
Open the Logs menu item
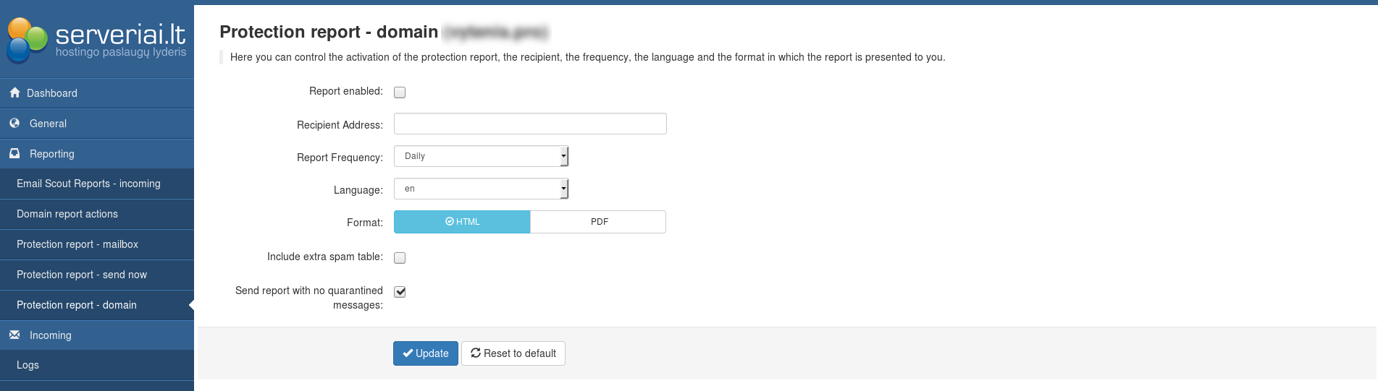click(28, 365)
